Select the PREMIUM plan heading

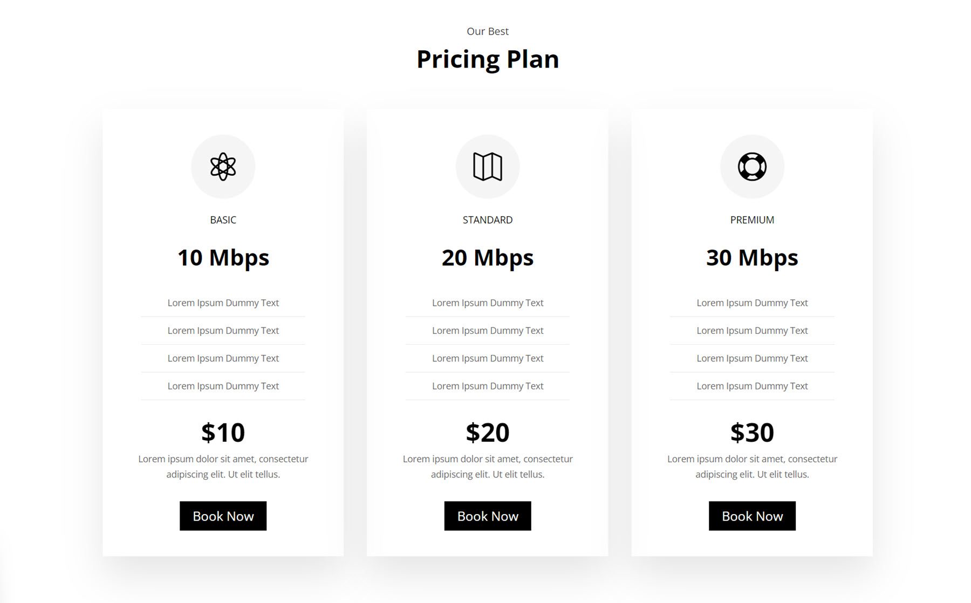tap(752, 220)
